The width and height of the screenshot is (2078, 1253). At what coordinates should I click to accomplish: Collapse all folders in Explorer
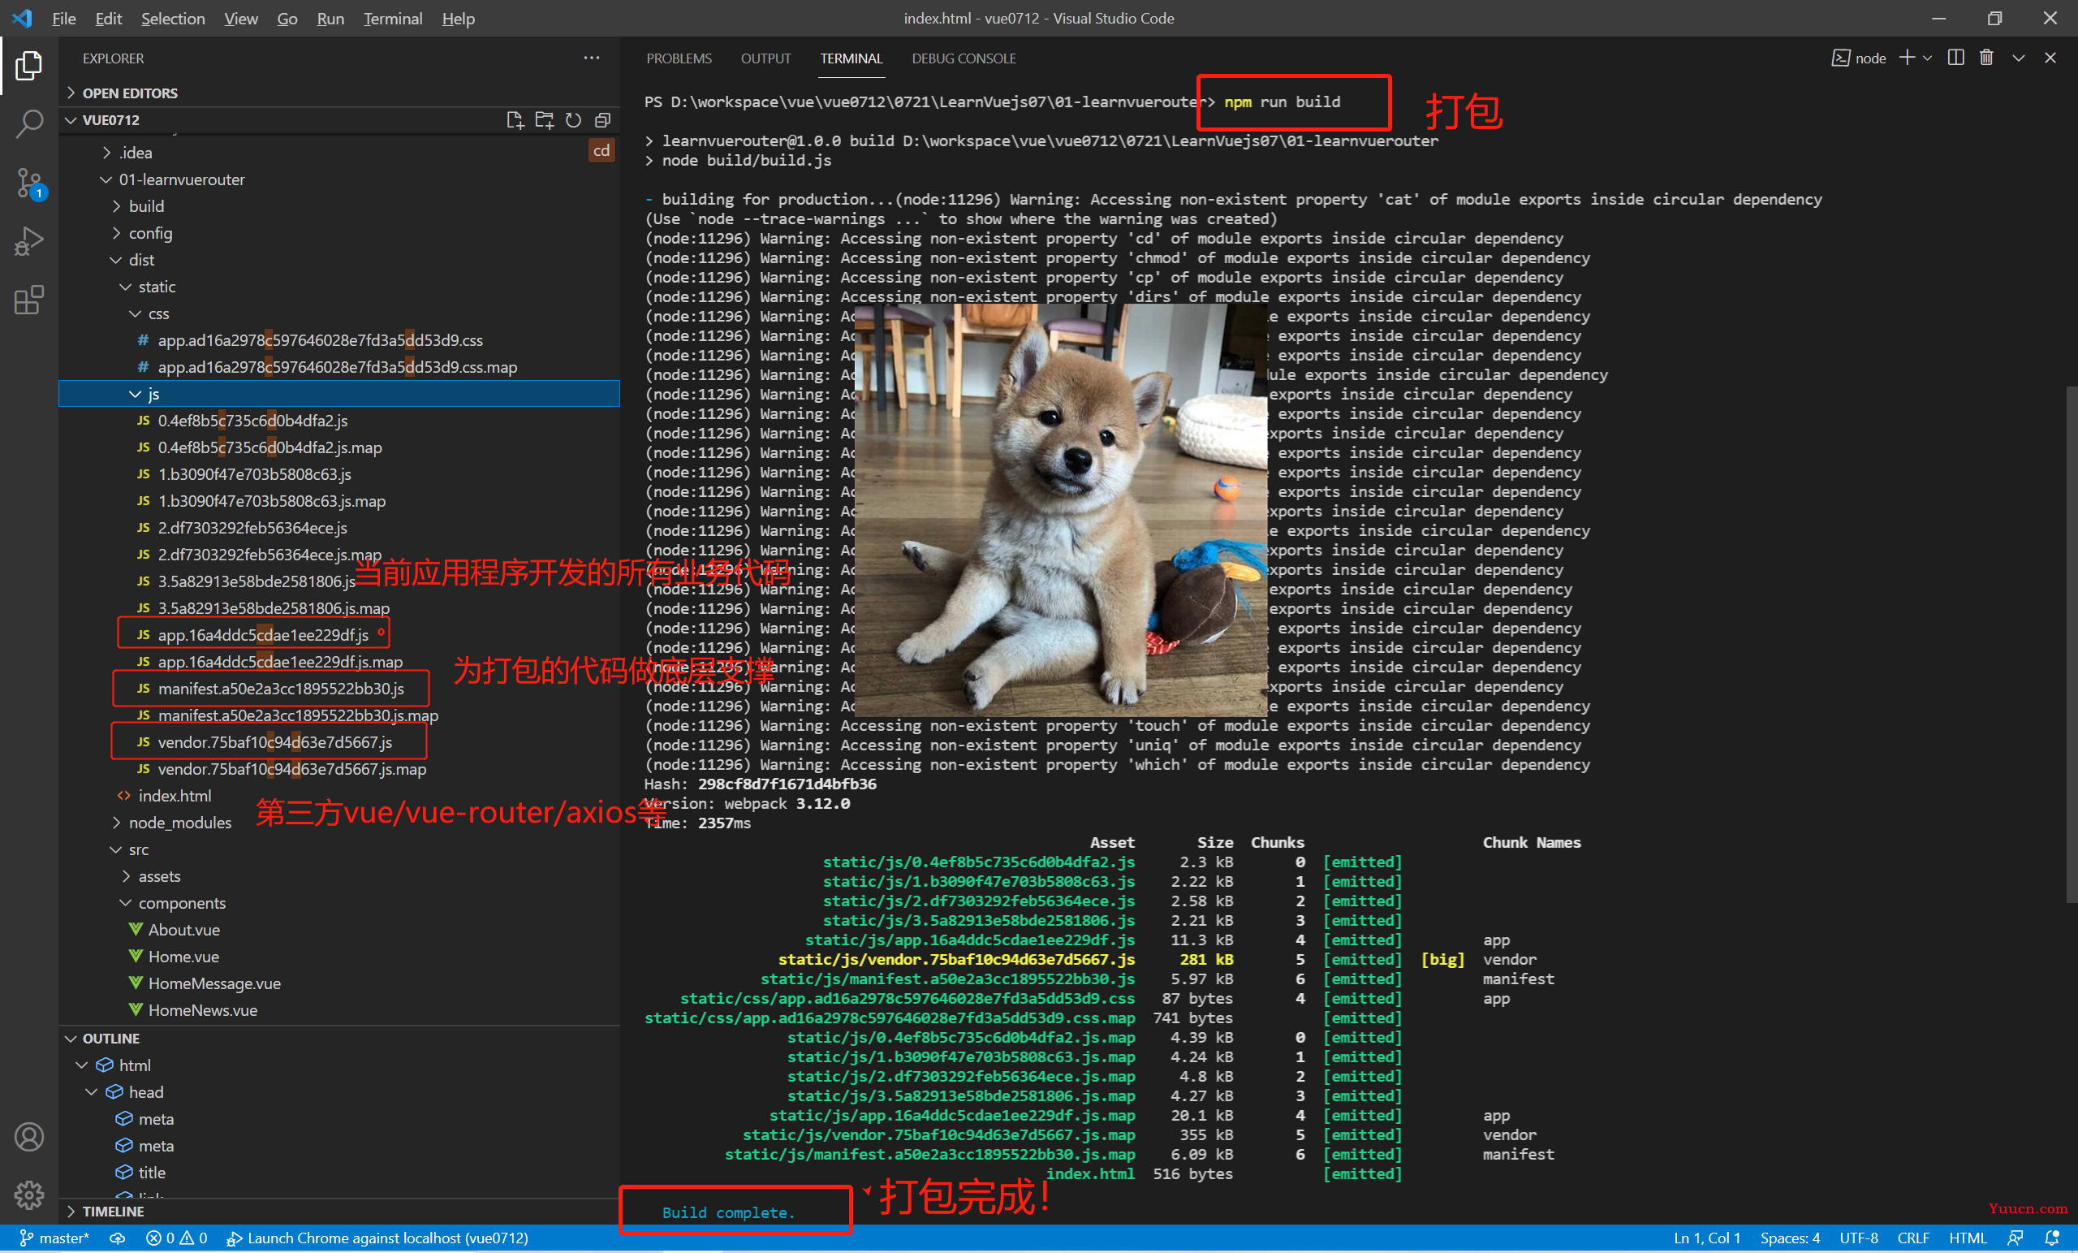(602, 120)
